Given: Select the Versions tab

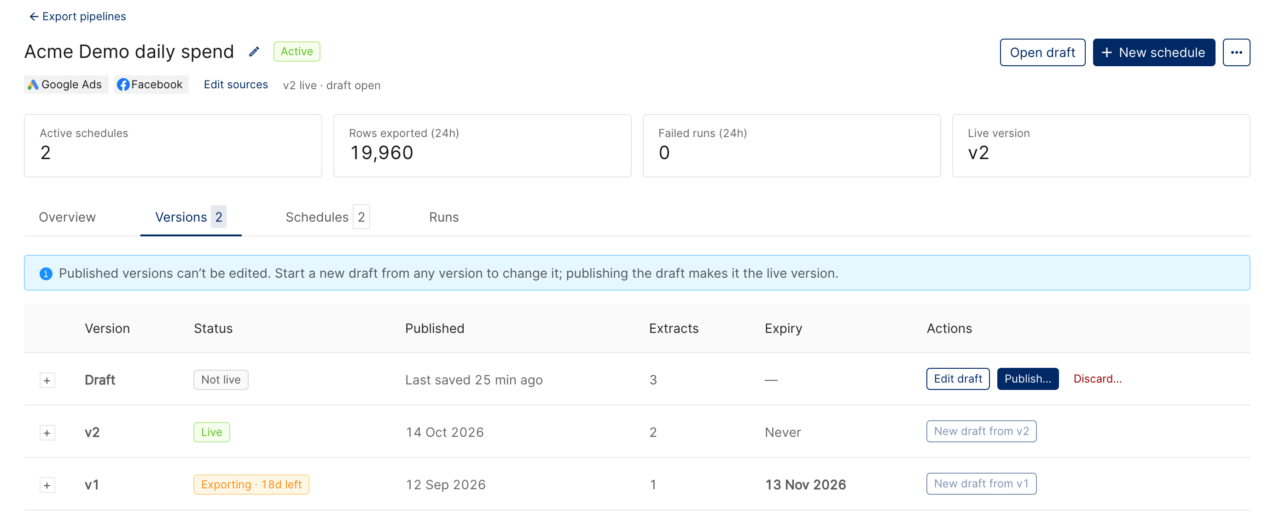Looking at the screenshot, I should click(x=191, y=217).
